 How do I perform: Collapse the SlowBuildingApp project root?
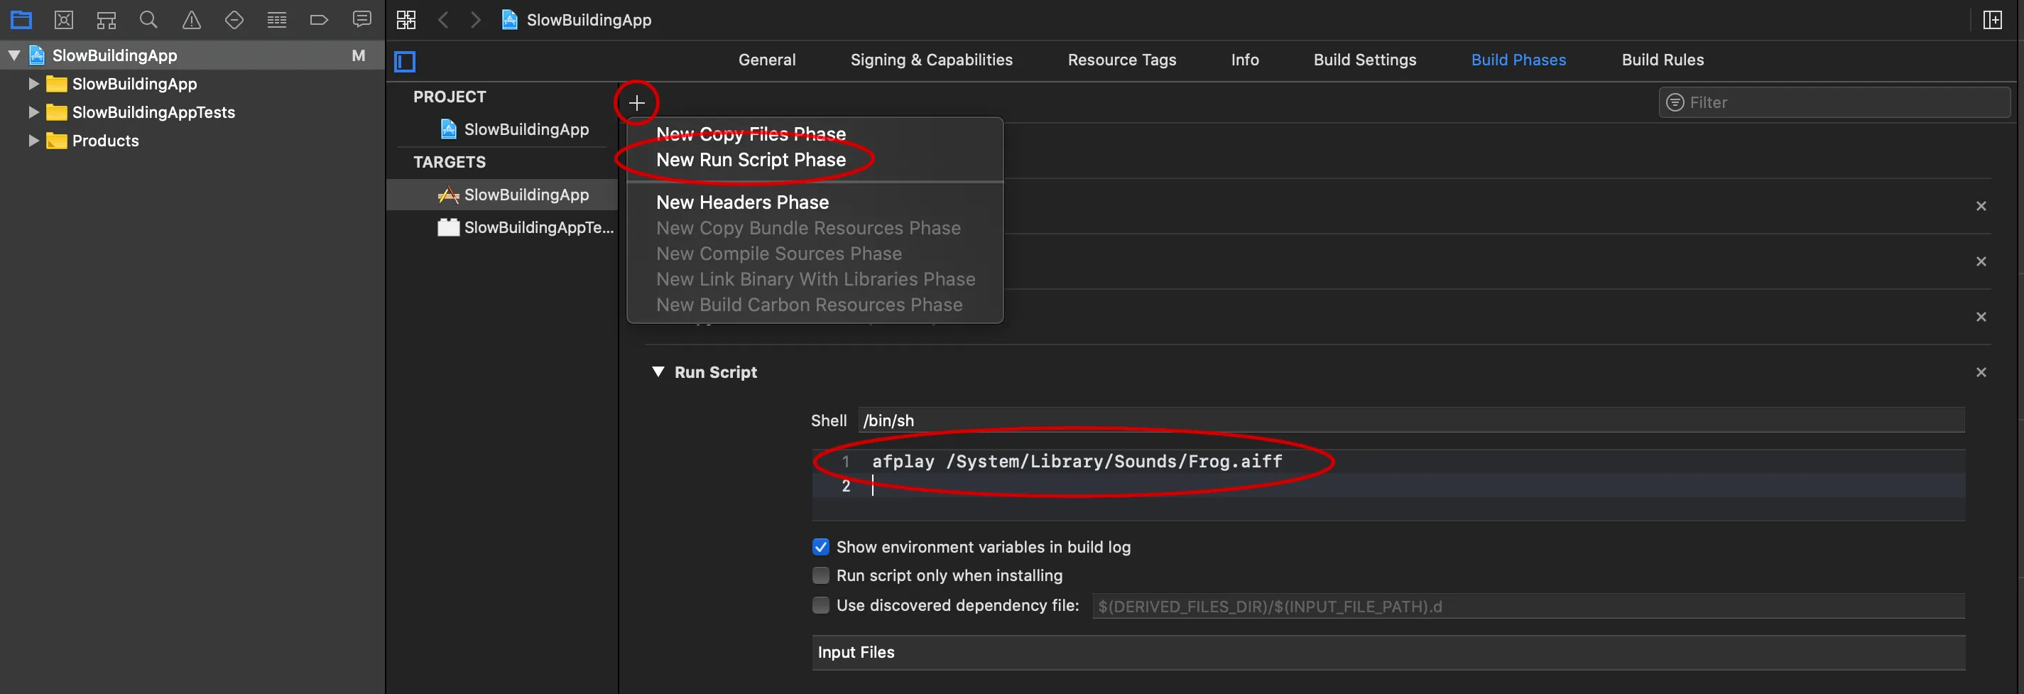(x=14, y=55)
